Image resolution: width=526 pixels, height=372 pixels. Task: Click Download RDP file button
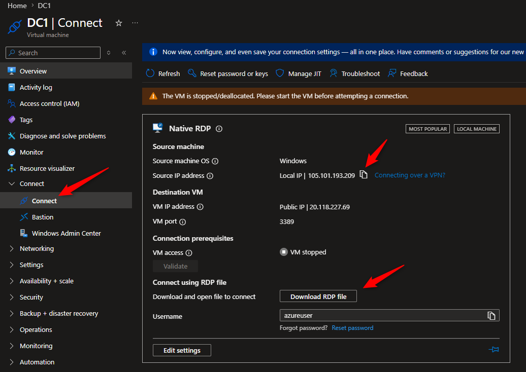[x=318, y=296]
